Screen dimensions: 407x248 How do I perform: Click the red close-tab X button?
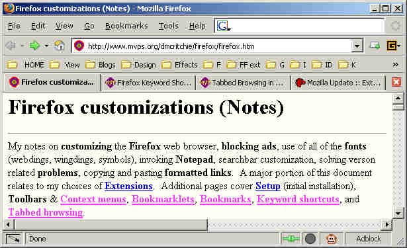tap(396, 82)
